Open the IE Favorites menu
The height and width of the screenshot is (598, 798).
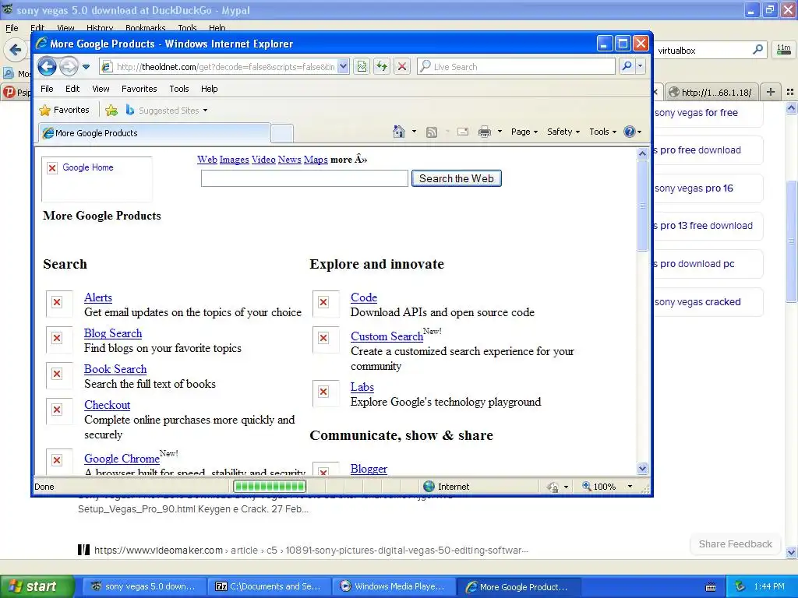click(x=139, y=89)
